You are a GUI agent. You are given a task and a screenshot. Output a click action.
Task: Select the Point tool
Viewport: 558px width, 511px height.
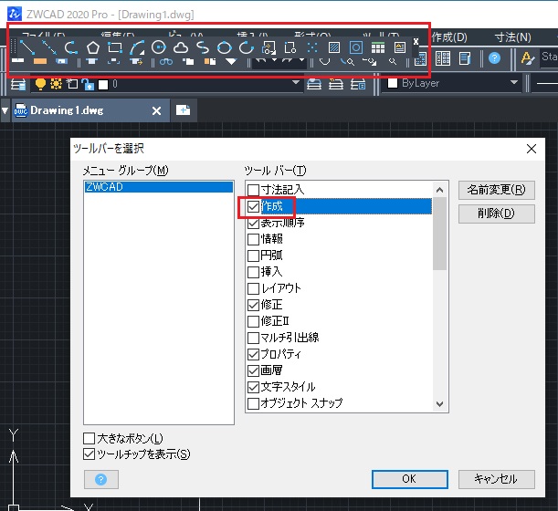click(x=312, y=47)
